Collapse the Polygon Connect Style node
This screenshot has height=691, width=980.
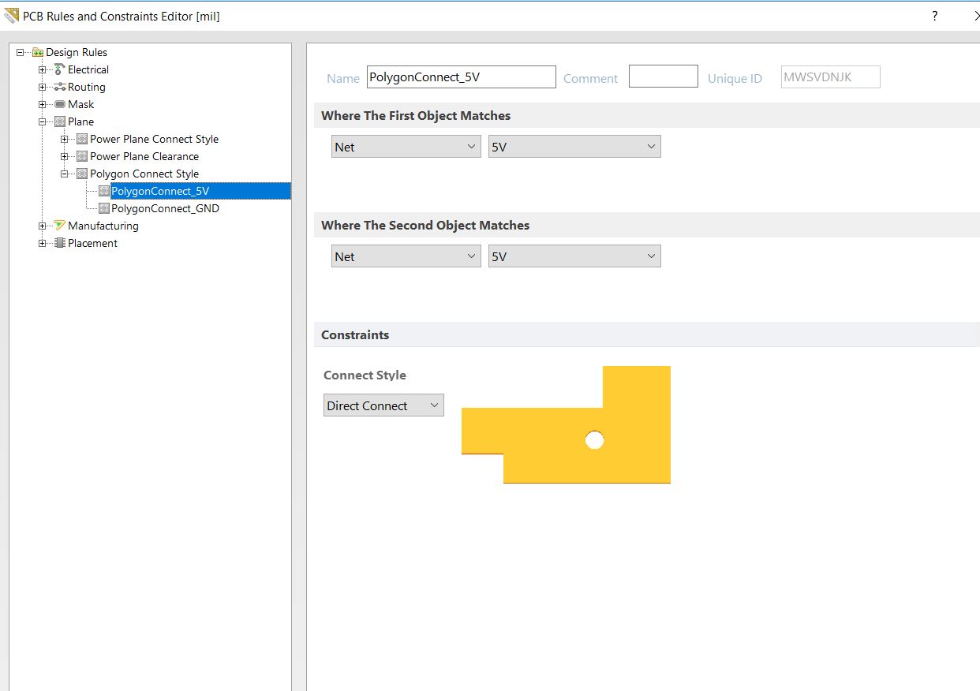point(65,174)
